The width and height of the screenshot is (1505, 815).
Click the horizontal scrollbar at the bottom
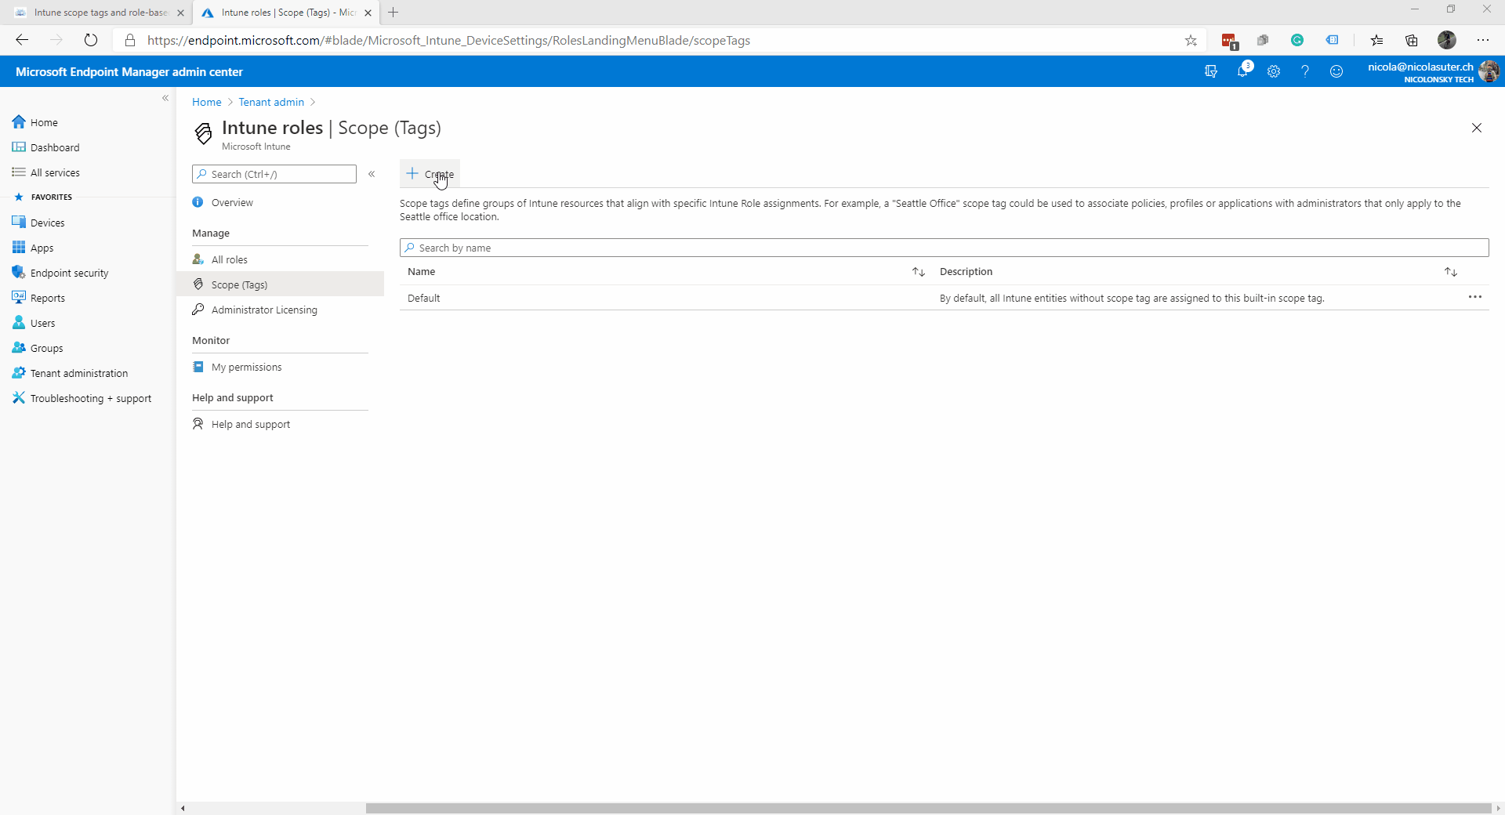(928, 808)
